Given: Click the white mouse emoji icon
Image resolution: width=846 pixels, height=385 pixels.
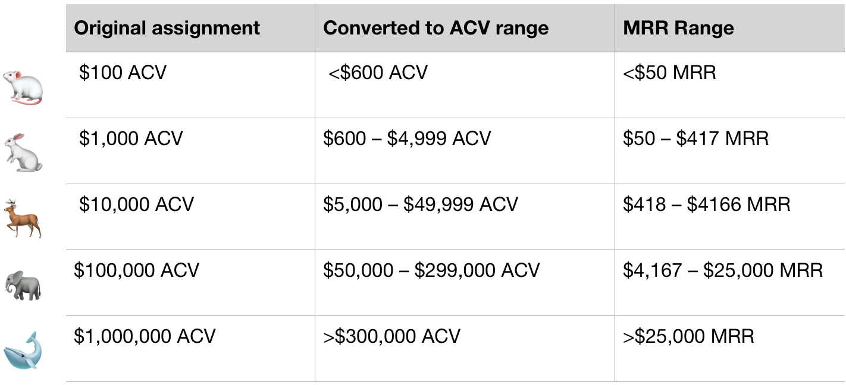Looking at the screenshot, I should click(x=23, y=87).
